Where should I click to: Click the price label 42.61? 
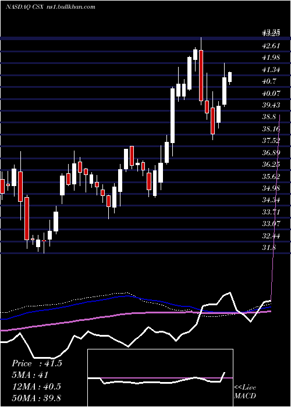271,46
